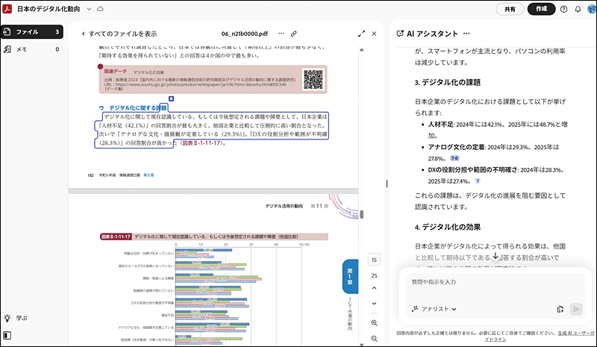Open AI アシスタント more options menu
Viewport: 597px width, 347px height.
pos(466,34)
